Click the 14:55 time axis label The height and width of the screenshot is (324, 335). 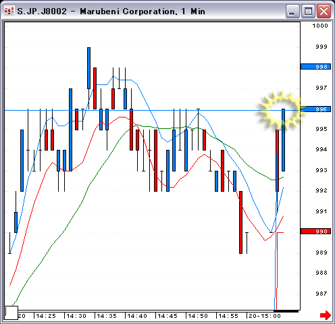coord(228,316)
